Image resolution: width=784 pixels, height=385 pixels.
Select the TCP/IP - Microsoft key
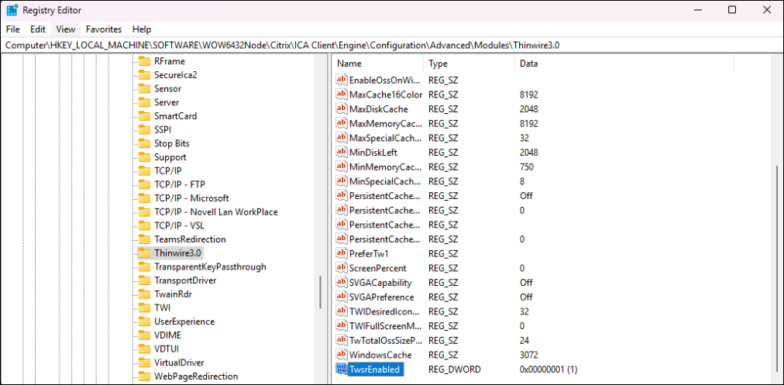191,198
